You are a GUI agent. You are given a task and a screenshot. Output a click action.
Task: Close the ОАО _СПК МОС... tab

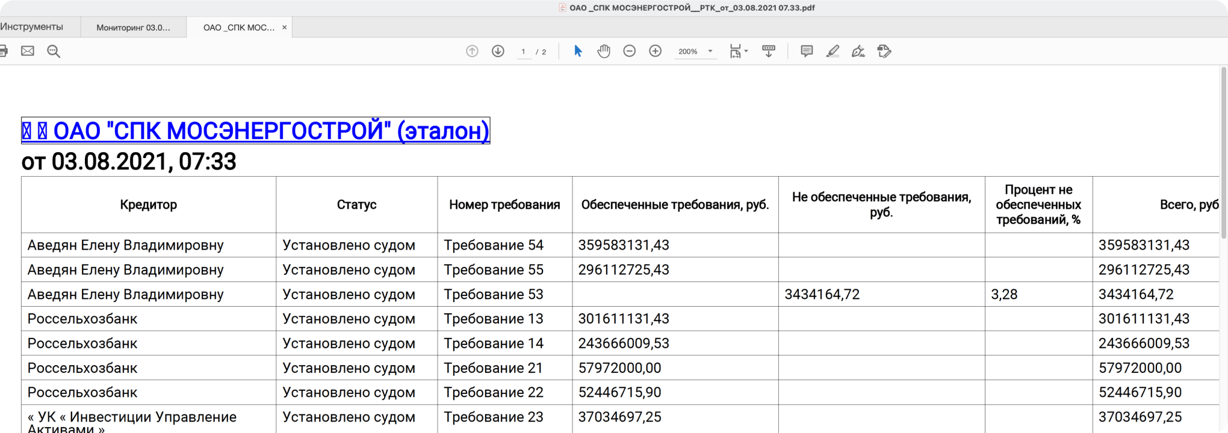point(284,28)
